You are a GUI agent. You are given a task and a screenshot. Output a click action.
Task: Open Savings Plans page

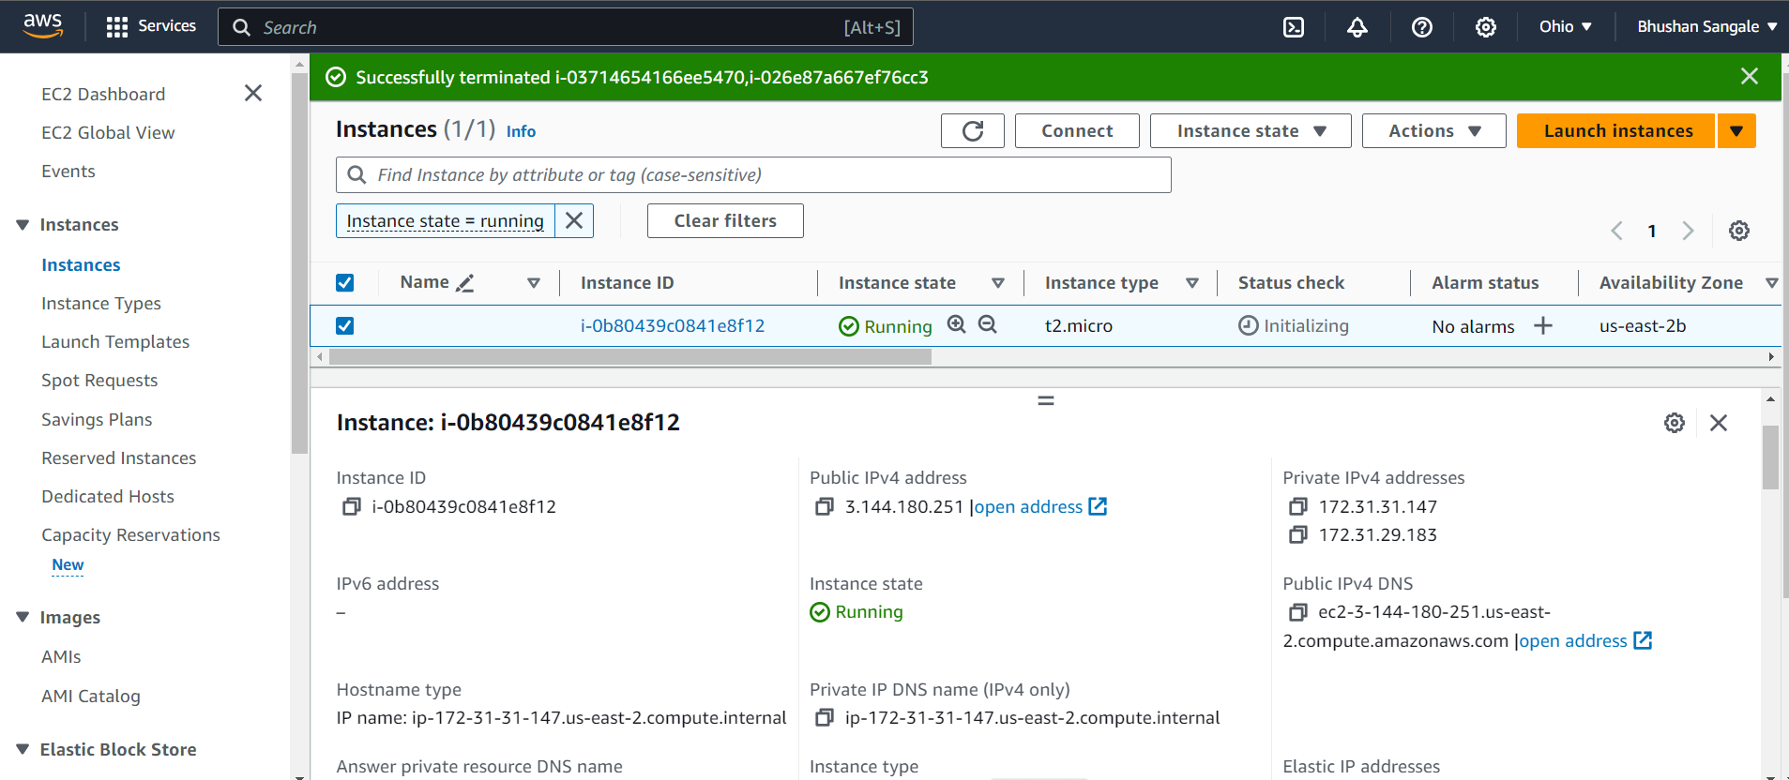point(97,419)
